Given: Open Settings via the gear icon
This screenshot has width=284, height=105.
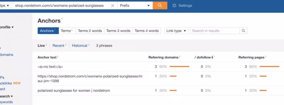Looking at the screenshot, I should (174, 5).
